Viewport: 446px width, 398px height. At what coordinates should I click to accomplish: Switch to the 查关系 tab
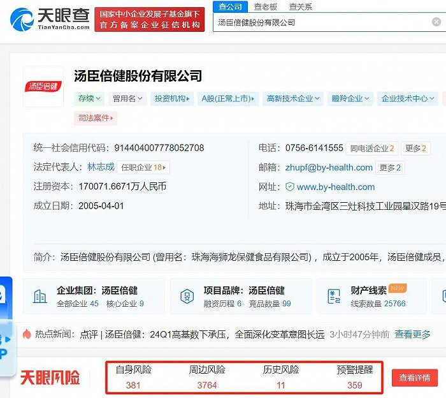[300, 6]
